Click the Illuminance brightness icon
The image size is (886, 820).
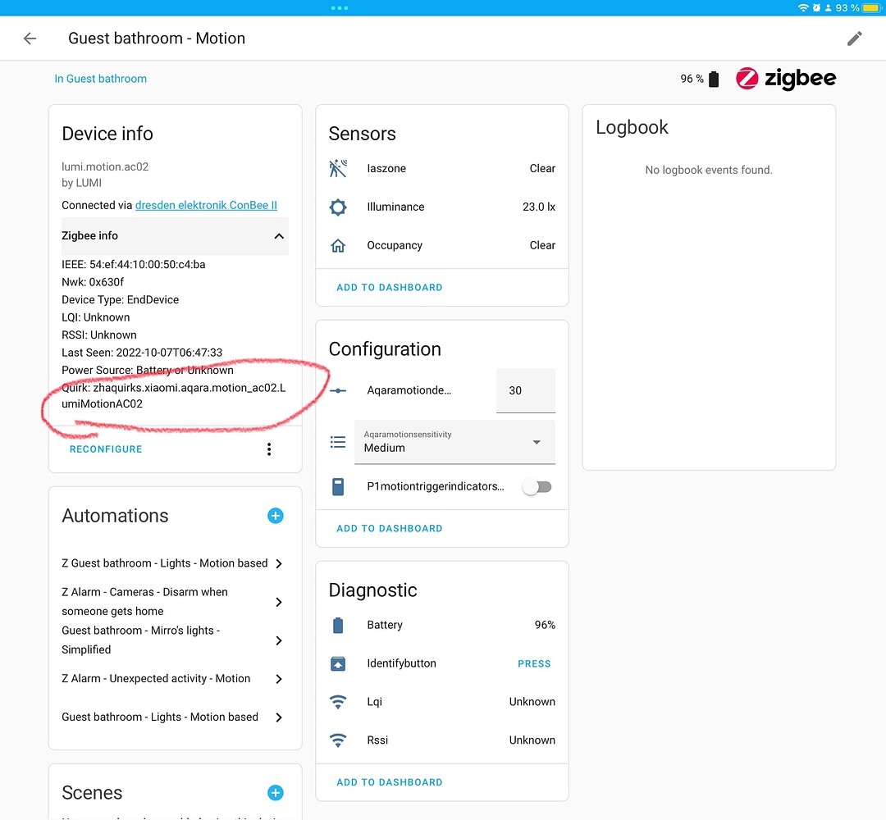click(338, 207)
